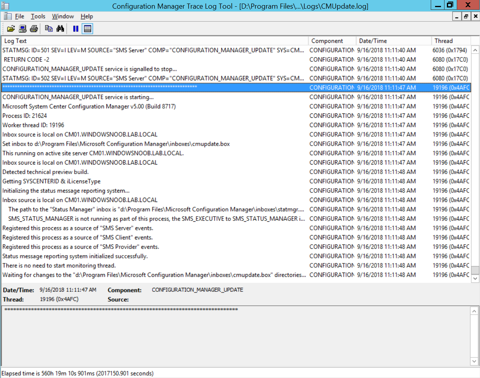
Task: Click the Thread value '19196 (0x4AFC)' in details
Action: click(59, 299)
